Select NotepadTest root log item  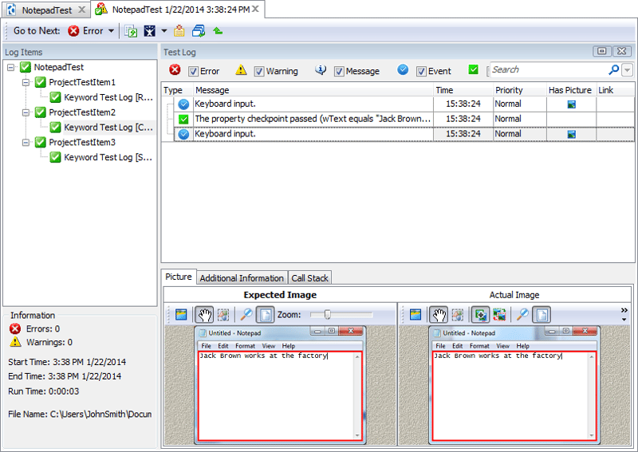[58, 68]
